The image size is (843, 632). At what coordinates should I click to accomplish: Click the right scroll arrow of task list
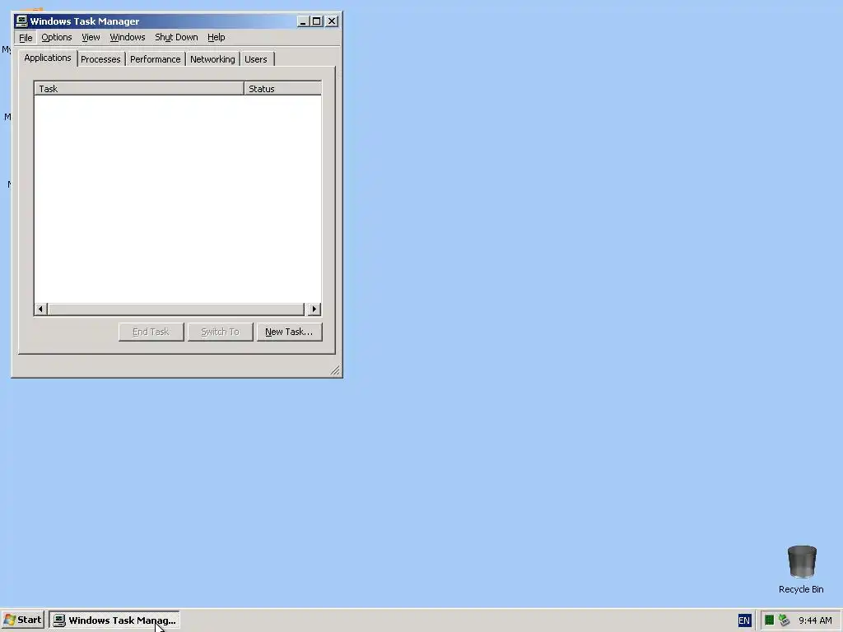coord(314,309)
